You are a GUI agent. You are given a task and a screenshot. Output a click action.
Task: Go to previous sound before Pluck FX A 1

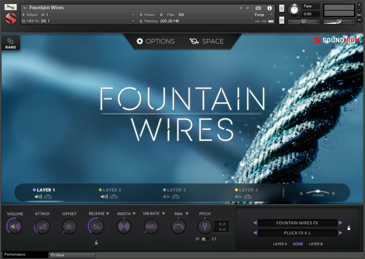tap(255, 233)
